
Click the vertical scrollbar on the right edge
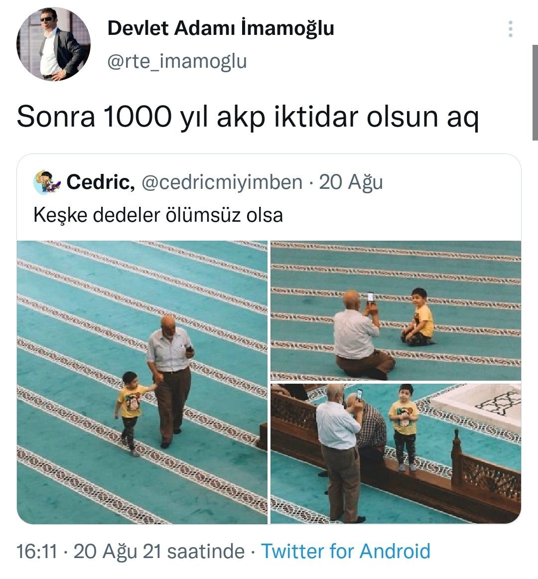[x=535, y=92]
